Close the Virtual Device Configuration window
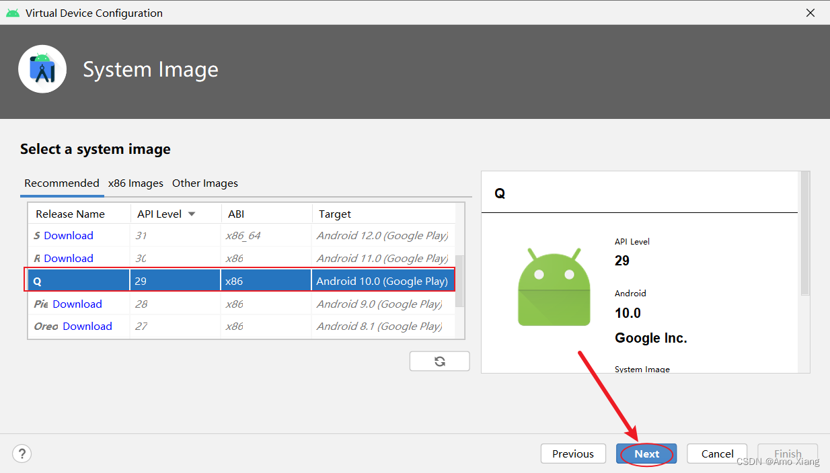The width and height of the screenshot is (830, 473). [x=810, y=13]
